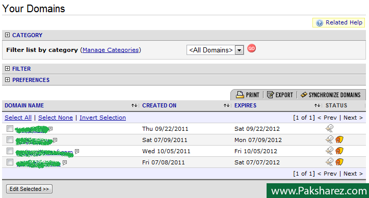Viewport: 369px width, 198px height.
Task: Click the Edit Selected button
Action: click(29, 189)
